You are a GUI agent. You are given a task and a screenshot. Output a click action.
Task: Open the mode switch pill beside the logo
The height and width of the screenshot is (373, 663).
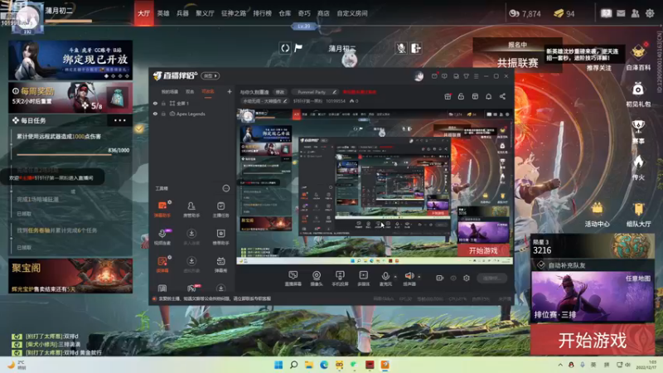point(211,75)
